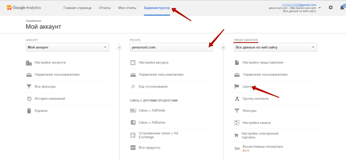The height and width of the screenshot is (160, 346).
Task: Open 'Настройки представления' view settings
Action: tap(263, 63)
